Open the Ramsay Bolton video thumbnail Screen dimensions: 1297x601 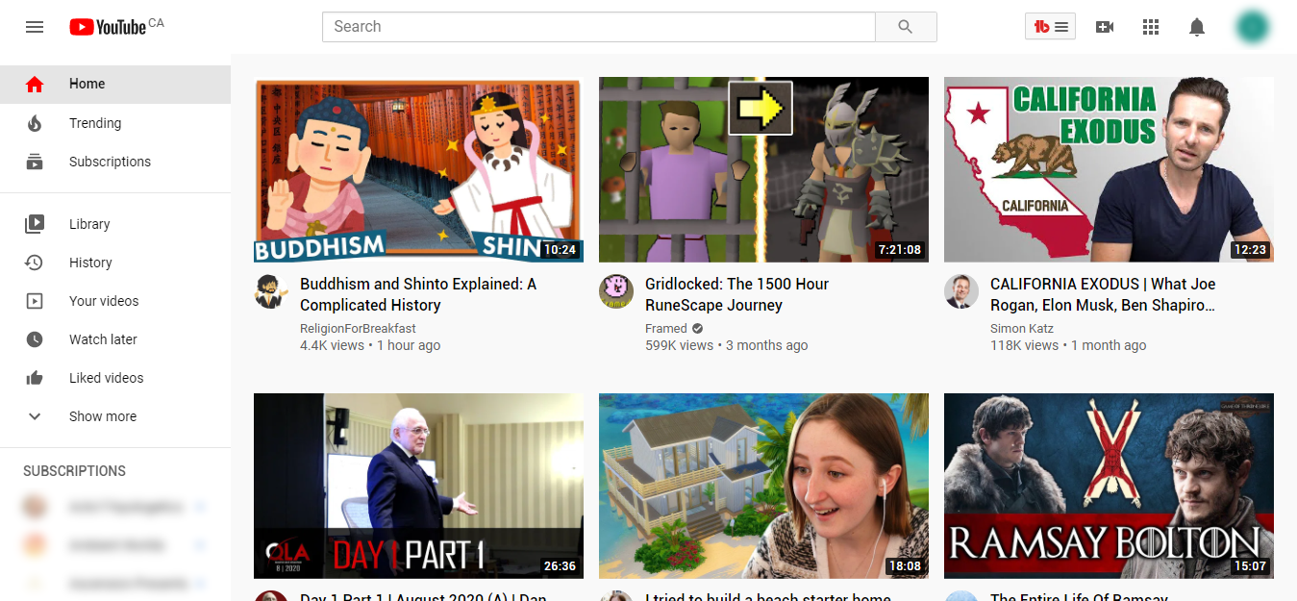1109,486
